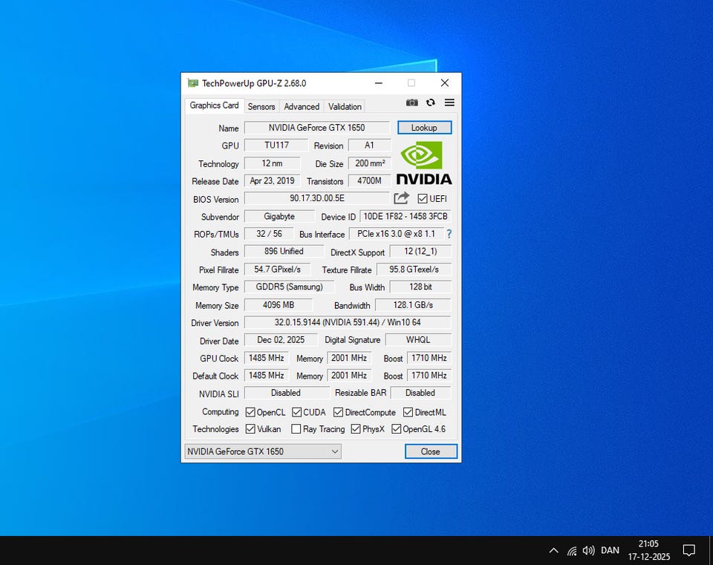The width and height of the screenshot is (713, 565).
Task: Expand the NVIDIA GeForce GTX 1650 dropdown
Action: pos(263,451)
